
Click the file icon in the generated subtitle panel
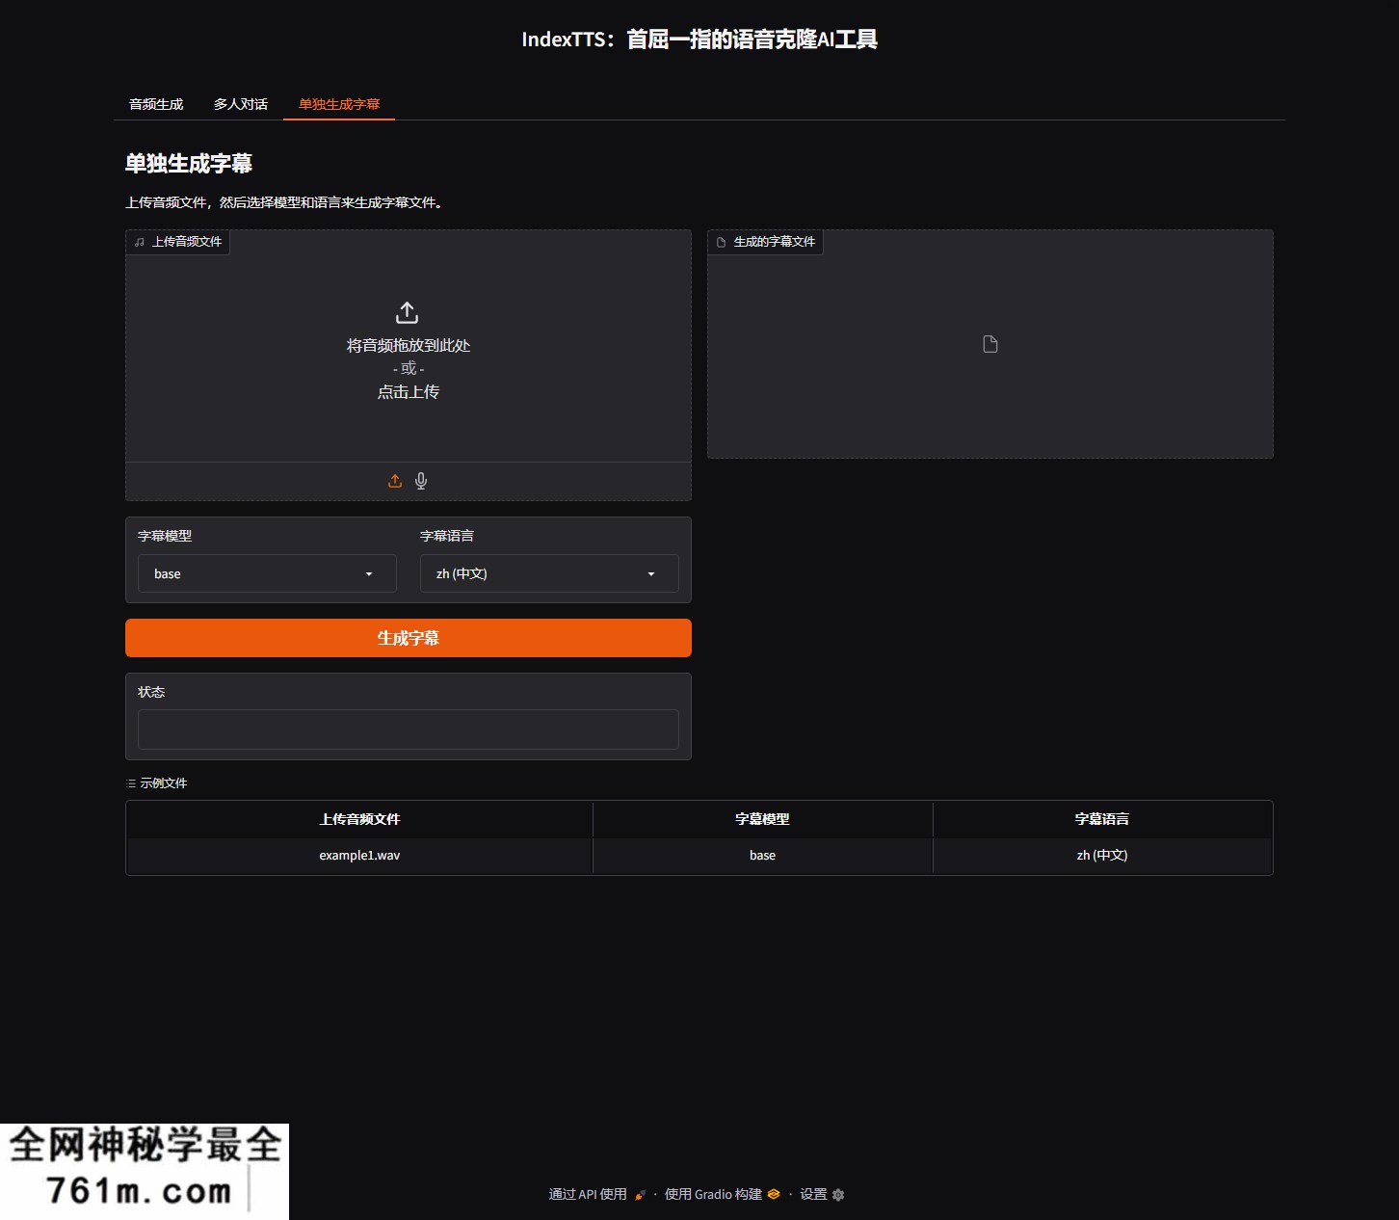tap(990, 344)
